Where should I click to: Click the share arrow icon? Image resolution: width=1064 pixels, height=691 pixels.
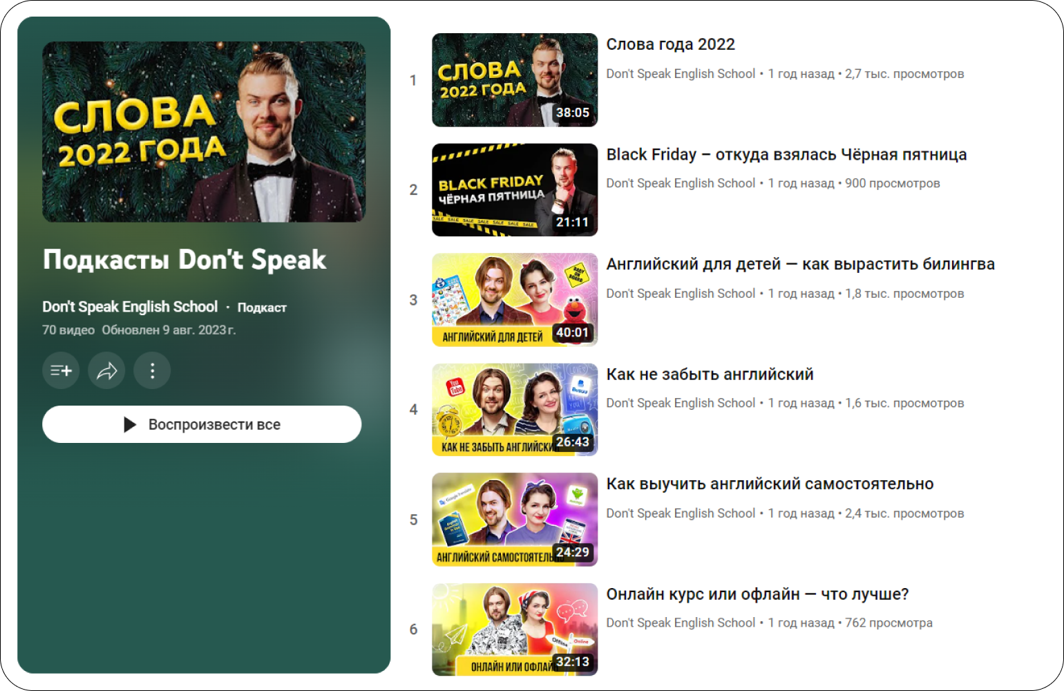tap(106, 370)
